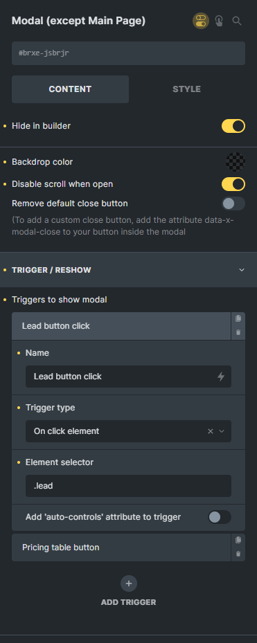
Task: Duplicate the Pricing table button trigger
Action: [x=238, y=540]
